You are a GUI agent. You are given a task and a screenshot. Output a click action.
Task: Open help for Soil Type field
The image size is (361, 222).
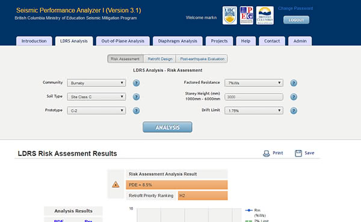pos(136,97)
